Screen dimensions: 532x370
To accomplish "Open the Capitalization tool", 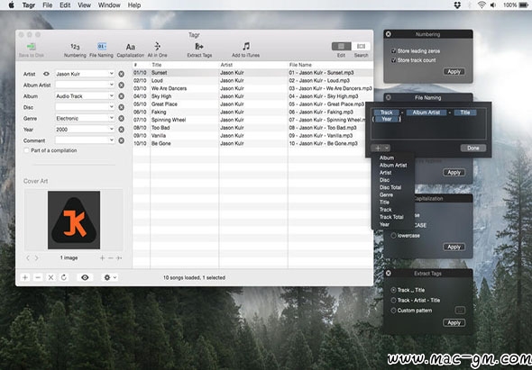I will pyautogui.click(x=130, y=50).
